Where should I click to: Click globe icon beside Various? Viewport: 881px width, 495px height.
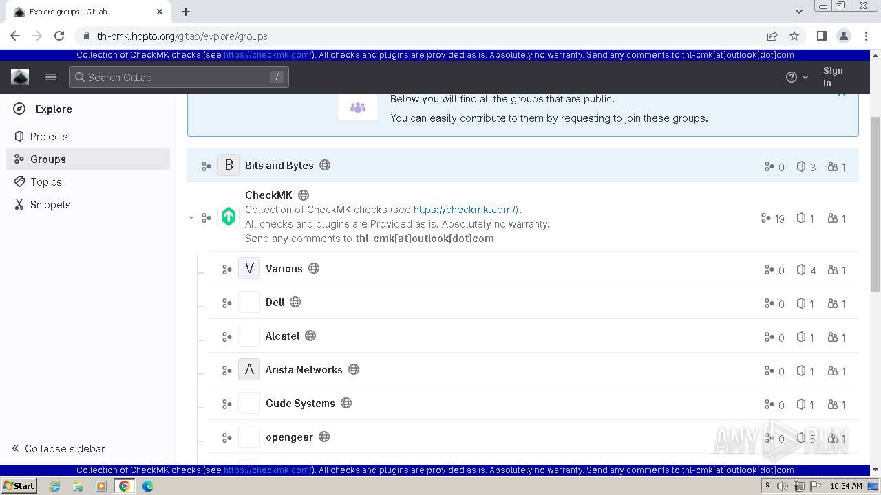point(314,268)
